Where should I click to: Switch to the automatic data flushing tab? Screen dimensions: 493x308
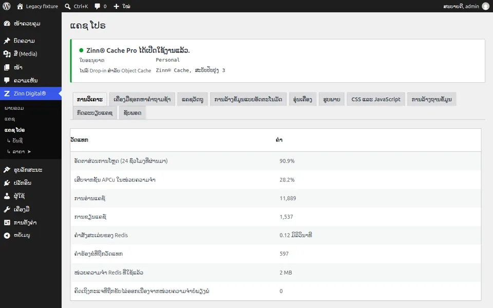pyautogui.click(x=248, y=99)
